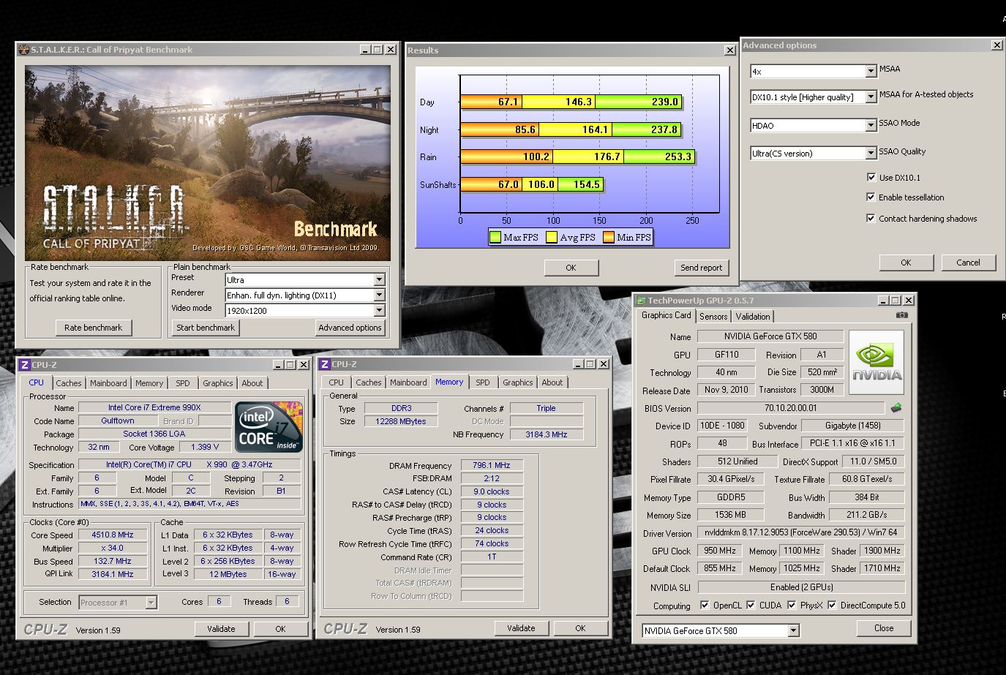
Task: Open the Video mode 1920x1200 dropdown
Action: click(379, 311)
